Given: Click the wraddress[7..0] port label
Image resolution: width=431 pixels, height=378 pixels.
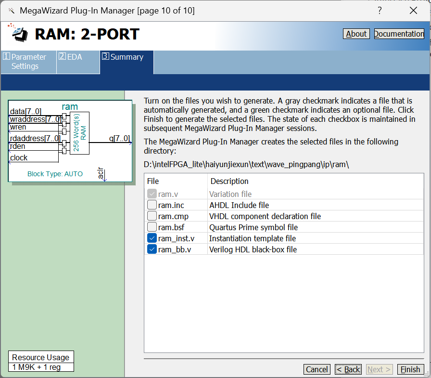Looking at the screenshot, I should point(36,119).
